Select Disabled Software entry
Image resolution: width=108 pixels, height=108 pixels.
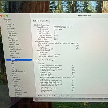tap(21, 92)
